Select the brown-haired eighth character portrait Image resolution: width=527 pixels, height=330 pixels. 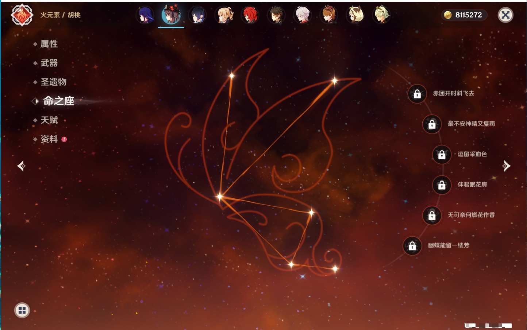(329, 15)
